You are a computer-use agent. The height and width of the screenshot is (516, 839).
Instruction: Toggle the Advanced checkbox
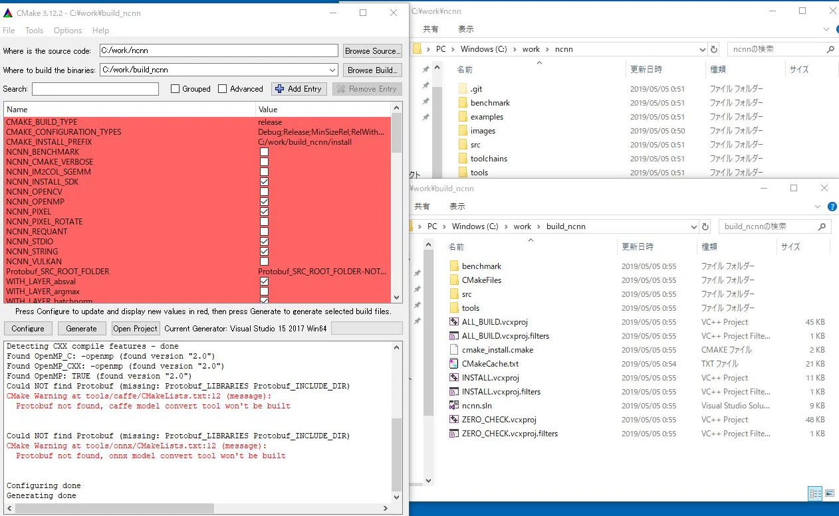(x=223, y=89)
